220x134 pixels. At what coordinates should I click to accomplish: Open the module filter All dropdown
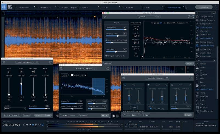tap(204, 13)
